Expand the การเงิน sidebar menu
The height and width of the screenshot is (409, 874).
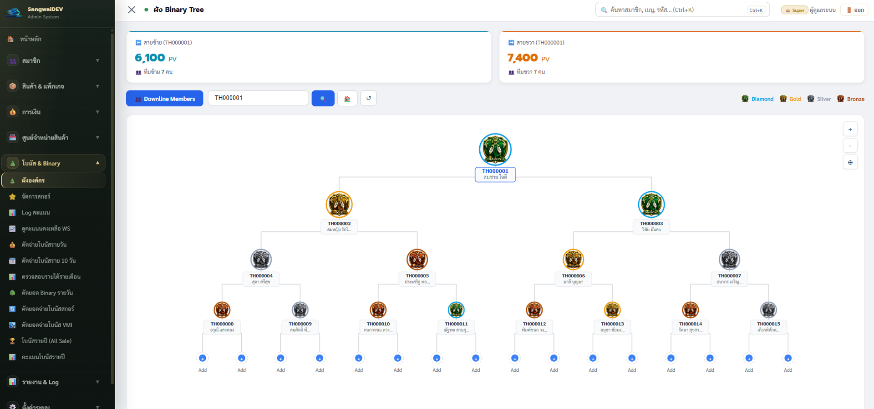coord(54,112)
